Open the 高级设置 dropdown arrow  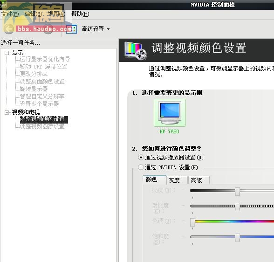click(x=108, y=29)
